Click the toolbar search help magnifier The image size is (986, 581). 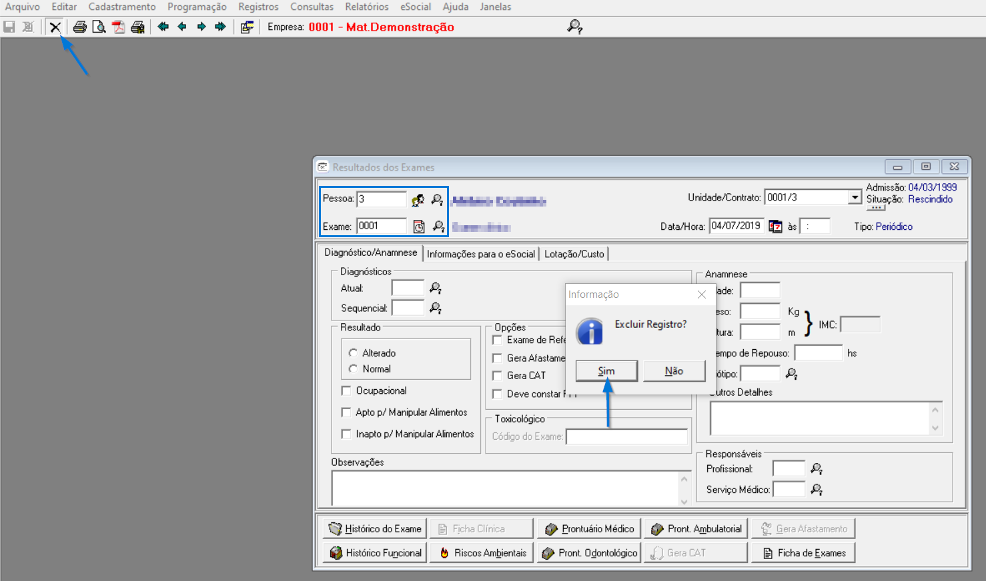click(x=575, y=27)
